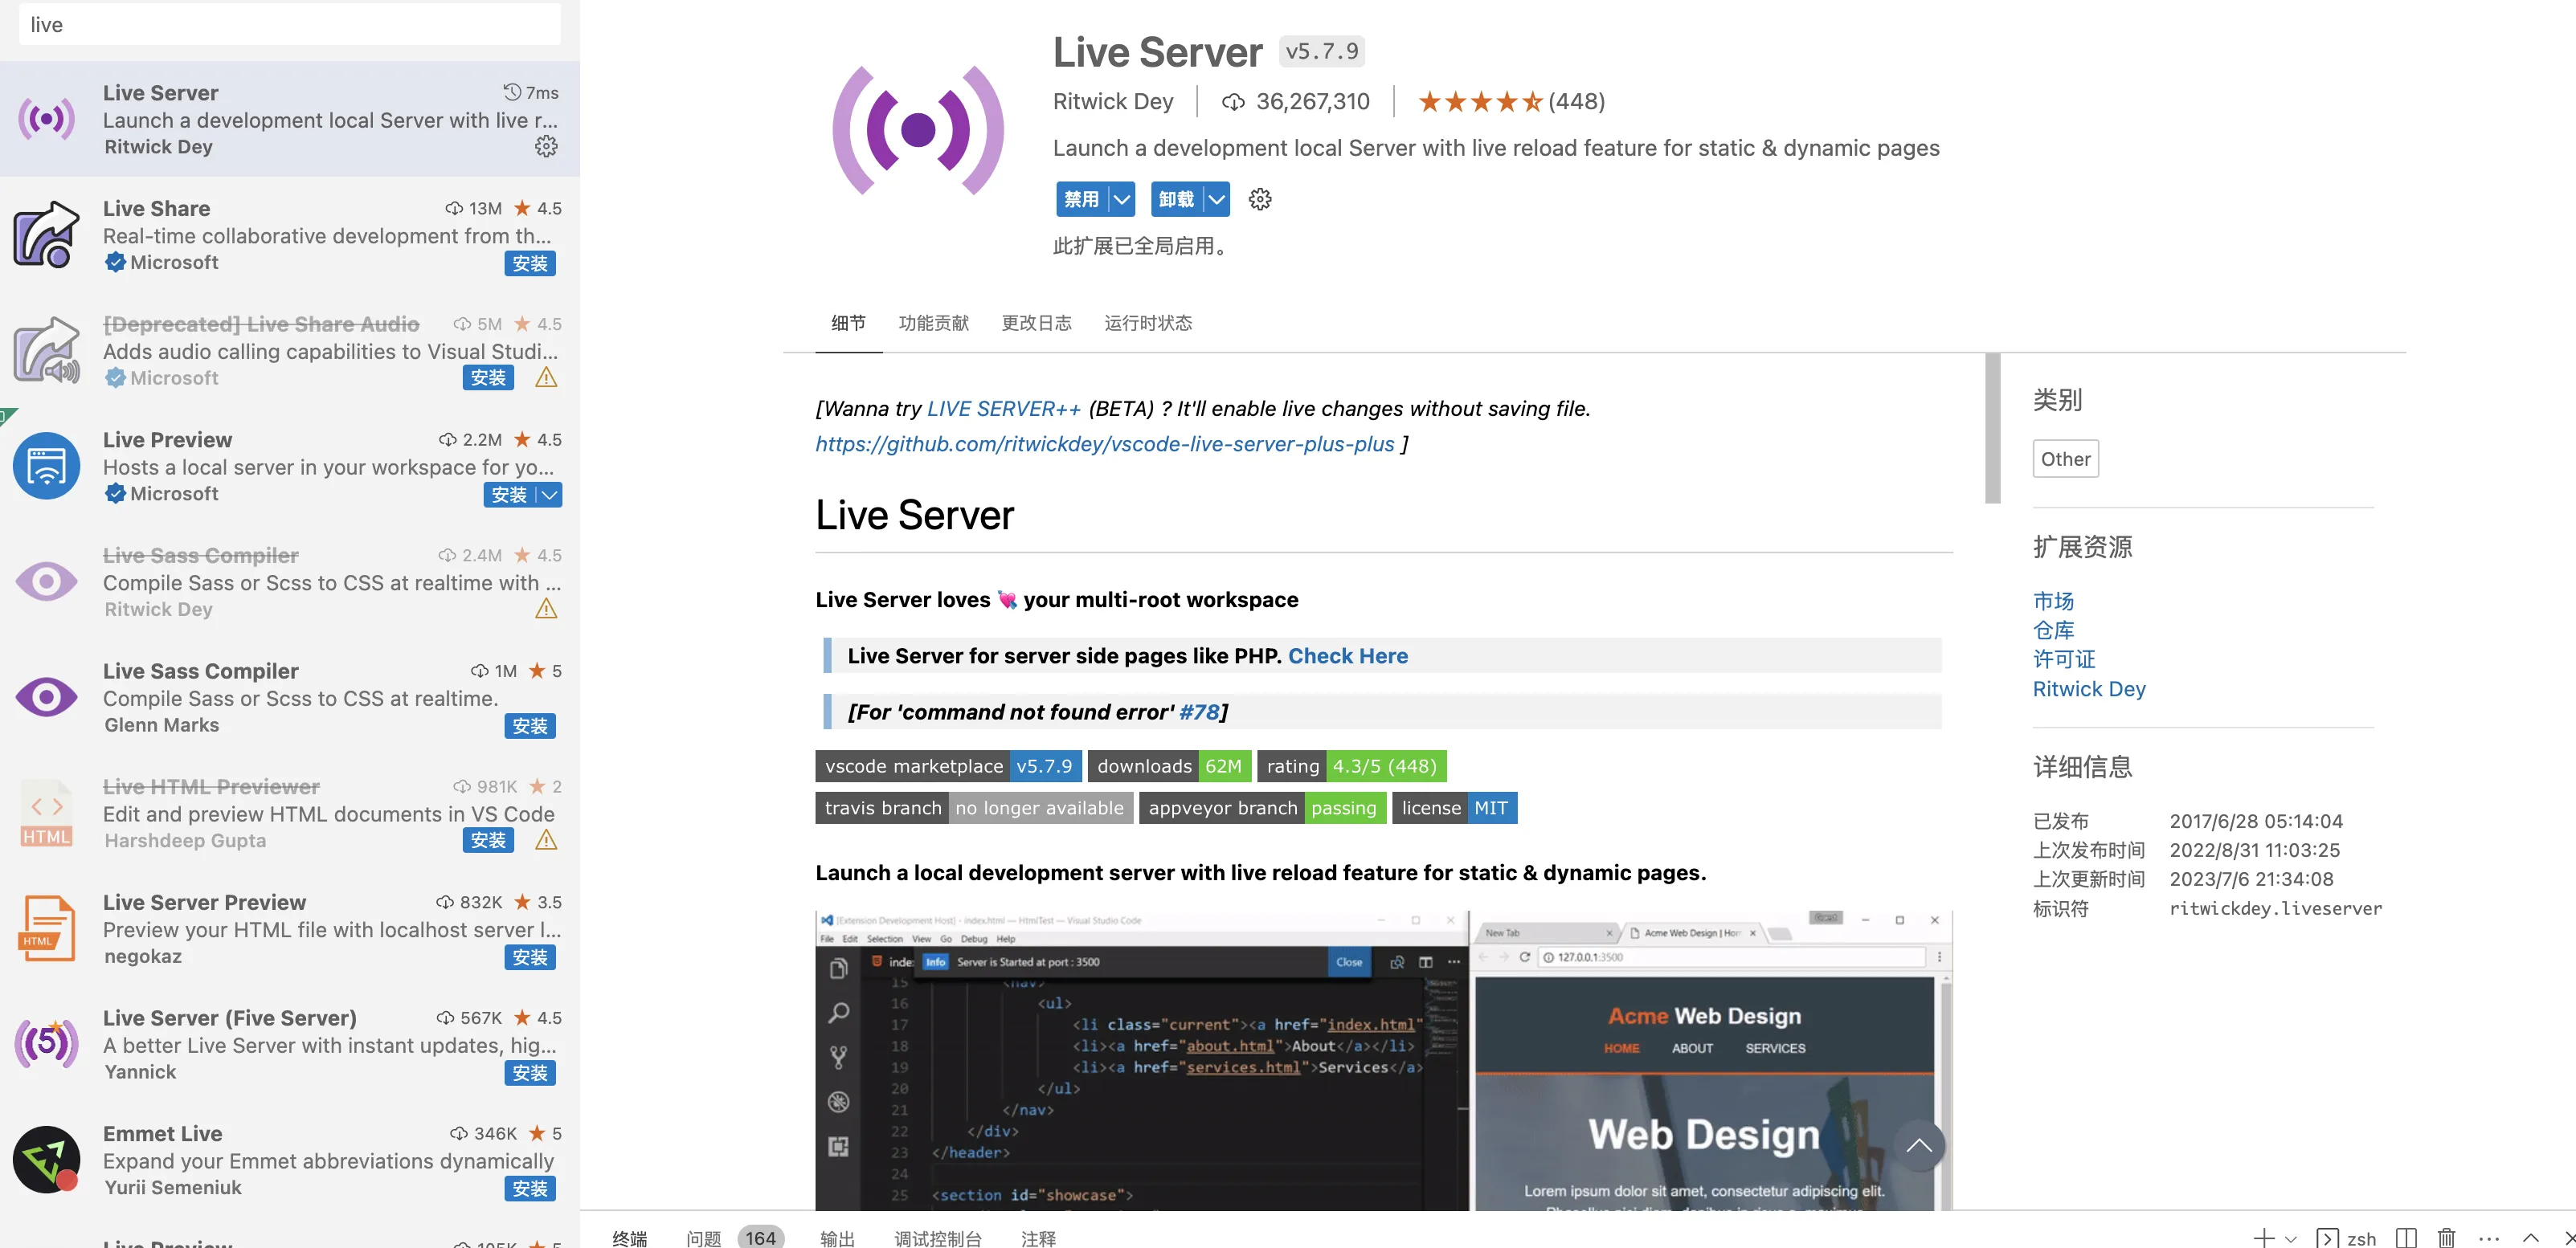Screen dimensions: 2576x1248
Task: Expand the 禁用 dropdown arrow
Action: pyautogui.click(x=1122, y=199)
